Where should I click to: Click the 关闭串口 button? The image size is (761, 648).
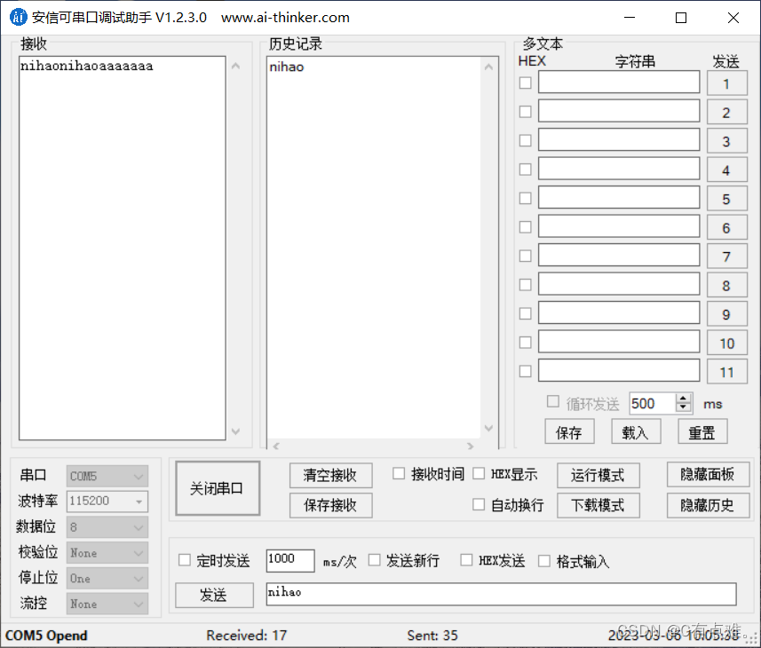[x=218, y=488]
